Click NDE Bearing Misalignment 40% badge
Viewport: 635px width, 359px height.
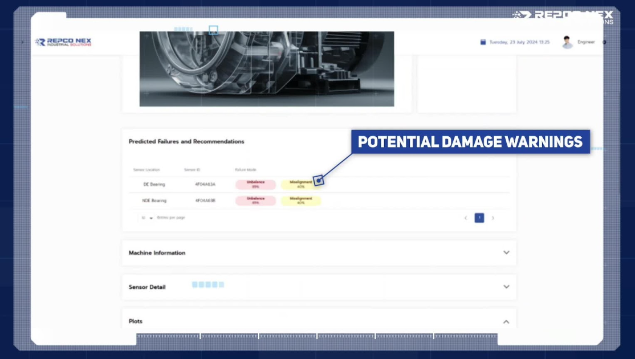coord(300,201)
